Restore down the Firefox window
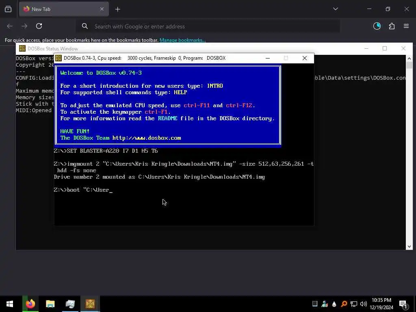This screenshot has height=312, width=416. [388, 9]
